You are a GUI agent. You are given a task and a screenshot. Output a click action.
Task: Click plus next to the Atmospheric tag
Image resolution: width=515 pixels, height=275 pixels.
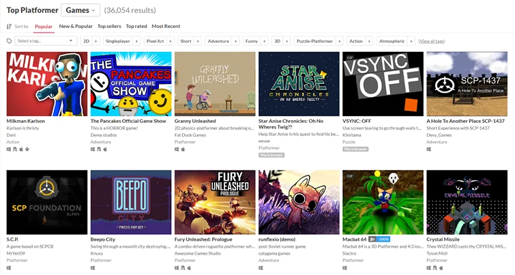coord(411,41)
